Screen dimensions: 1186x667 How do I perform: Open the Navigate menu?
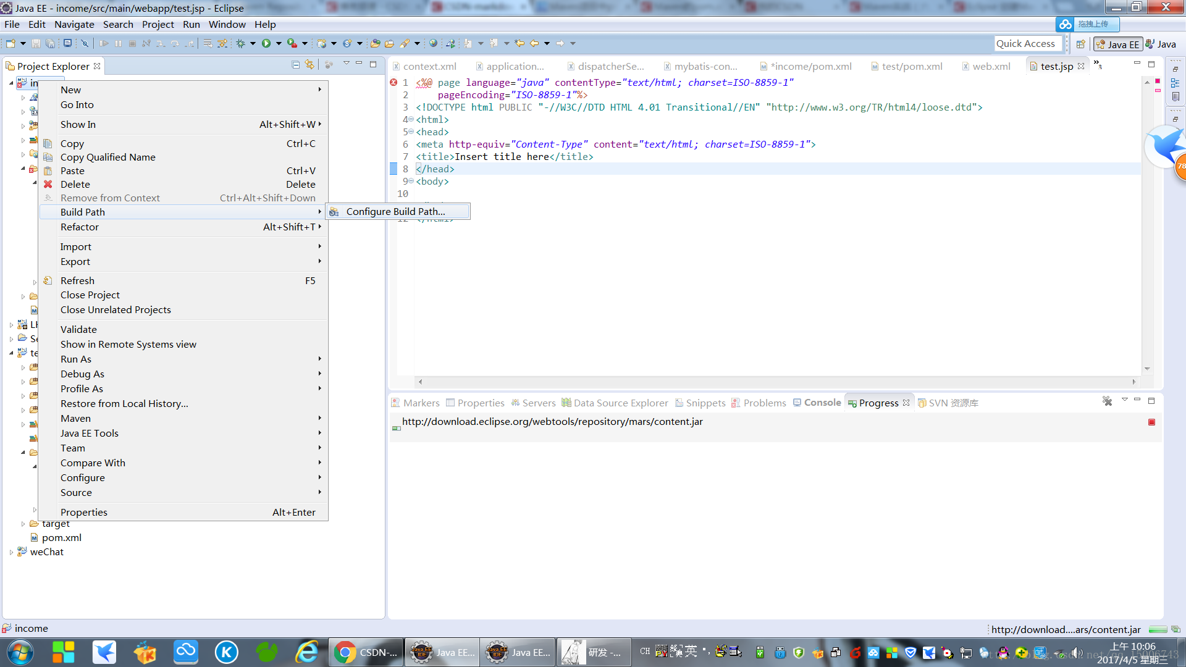pos(74,24)
